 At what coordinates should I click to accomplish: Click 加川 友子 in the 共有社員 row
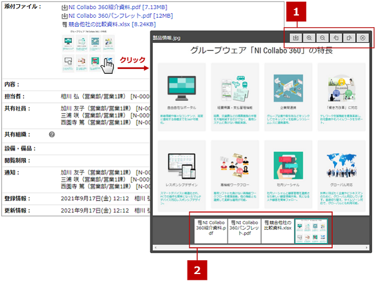point(72,109)
